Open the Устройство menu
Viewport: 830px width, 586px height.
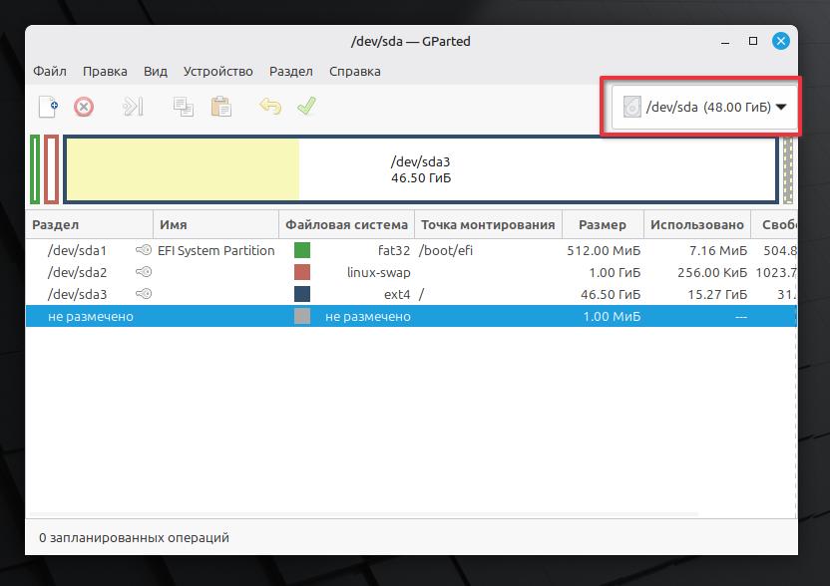click(218, 72)
